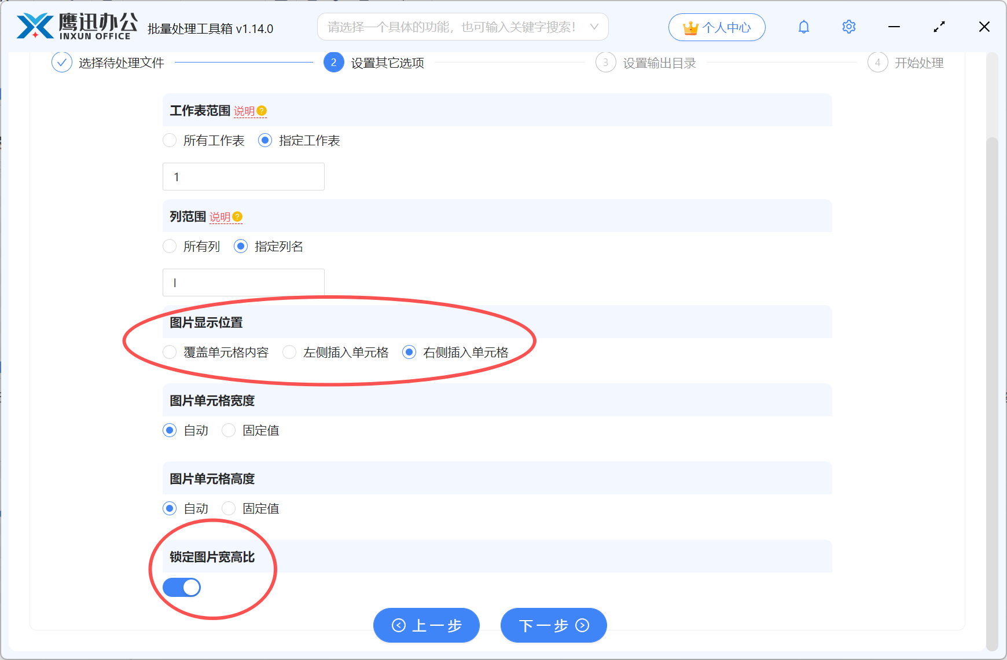Open the notification bell icon

(x=803, y=27)
